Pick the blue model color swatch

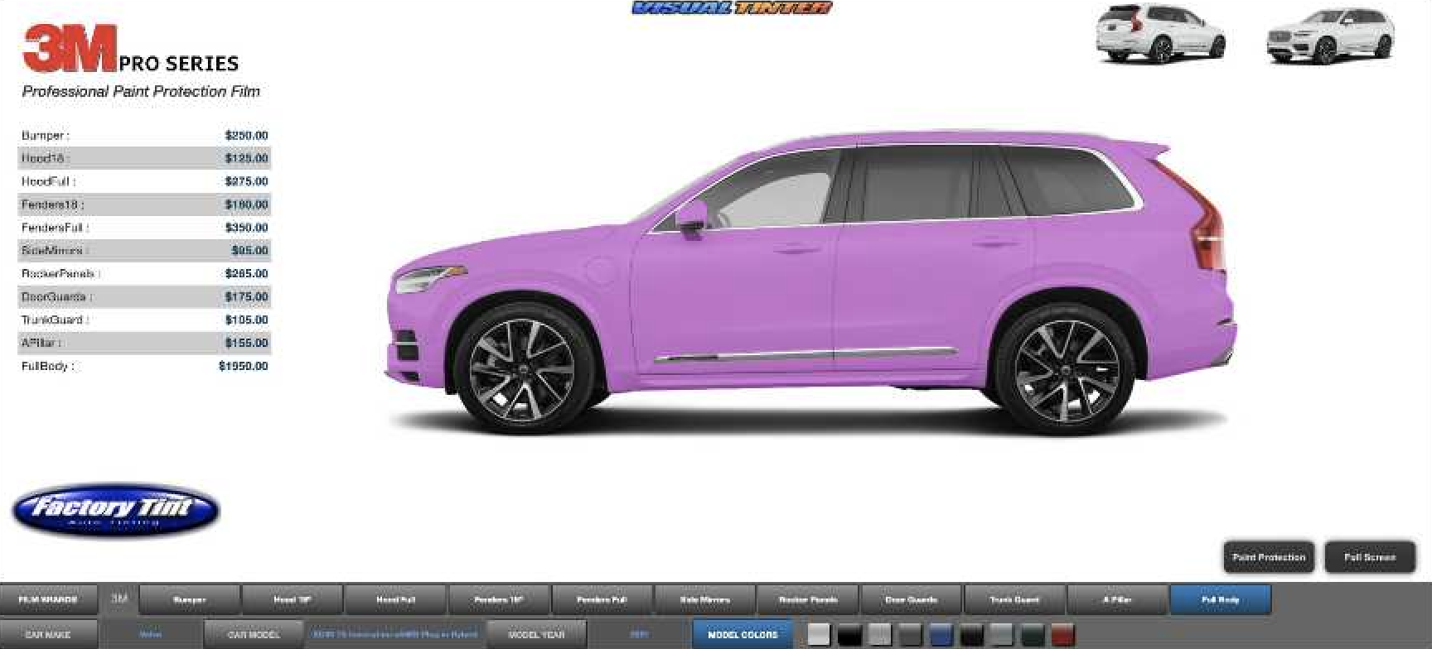coord(941,635)
